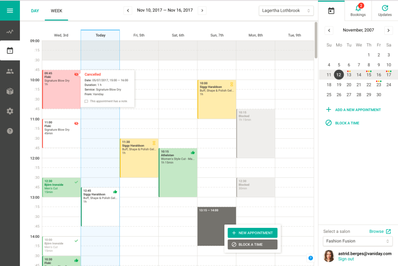398x266 pixels.
Task: Select the calendar icon in the left sidebar
Action: pyautogui.click(x=10, y=51)
